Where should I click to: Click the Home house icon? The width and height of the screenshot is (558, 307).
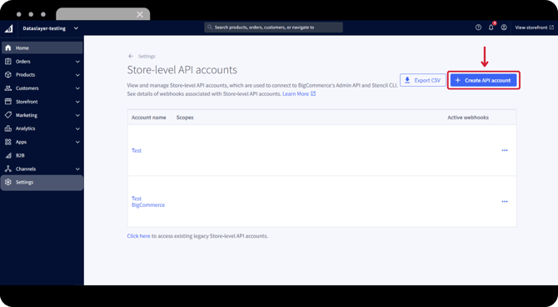8,48
